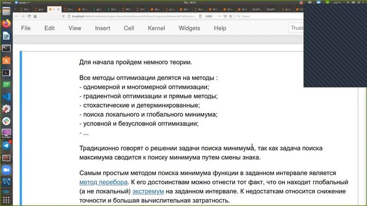The height and width of the screenshot is (206, 367).
Task: Click the localhost URL address bar
Action: pyautogui.click(x=134, y=17)
